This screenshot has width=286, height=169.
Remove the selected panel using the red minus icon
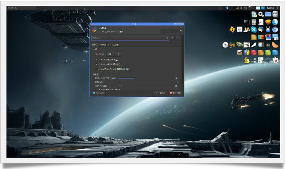pyautogui.click(x=178, y=38)
